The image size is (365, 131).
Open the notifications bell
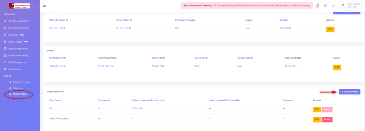(x=317, y=6)
